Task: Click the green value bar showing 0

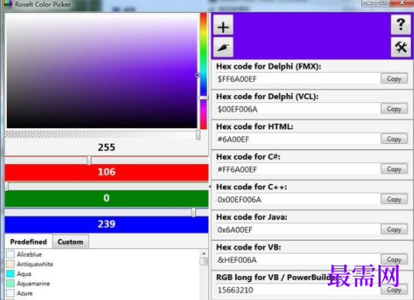Action: 107,198
